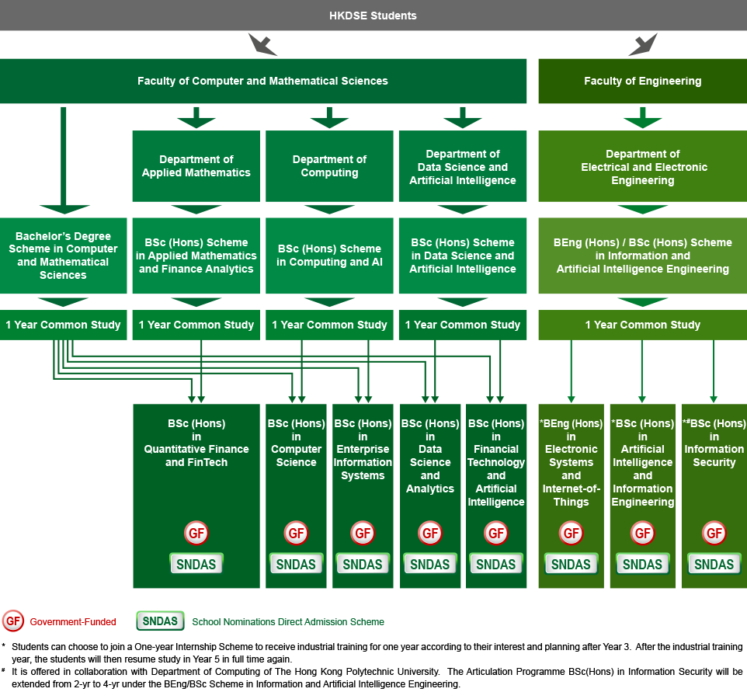
Task: Select Department of Computing box
Action: click(329, 165)
